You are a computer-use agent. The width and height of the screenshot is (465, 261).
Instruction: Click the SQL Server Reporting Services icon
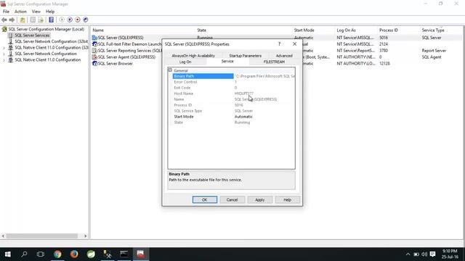click(94, 51)
